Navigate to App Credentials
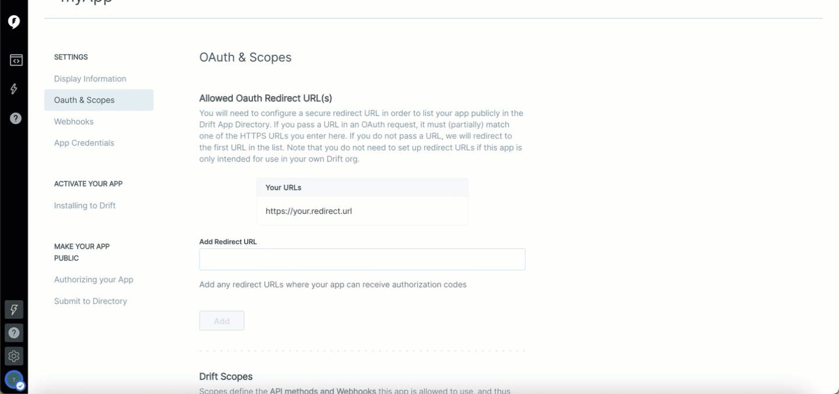This screenshot has width=839, height=394. (x=84, y=143)
